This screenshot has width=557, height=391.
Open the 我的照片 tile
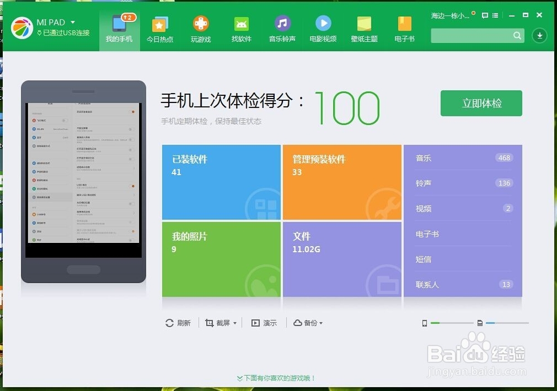point(221,259)
